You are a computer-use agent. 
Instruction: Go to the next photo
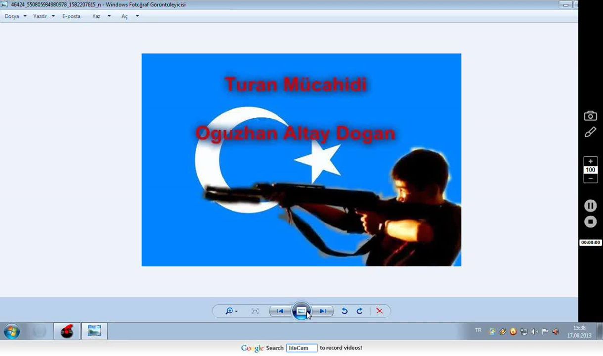tap(323, 311)
